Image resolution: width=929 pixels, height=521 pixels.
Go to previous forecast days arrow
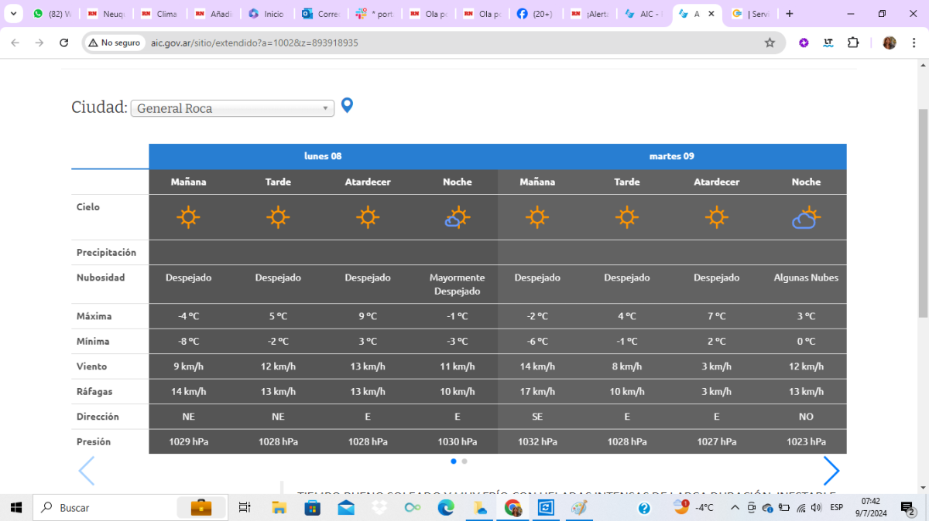pyautogui.click(x=87, y=471)
